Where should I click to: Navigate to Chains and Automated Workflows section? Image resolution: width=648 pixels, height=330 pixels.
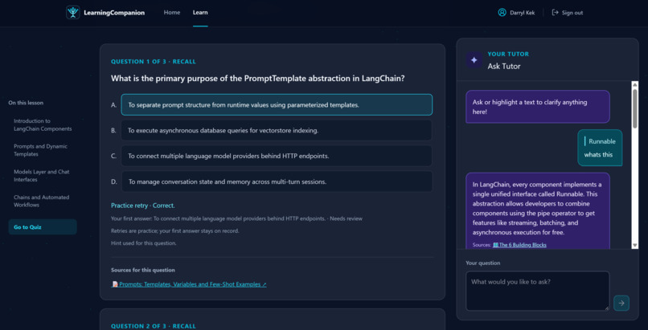[41, 201]
